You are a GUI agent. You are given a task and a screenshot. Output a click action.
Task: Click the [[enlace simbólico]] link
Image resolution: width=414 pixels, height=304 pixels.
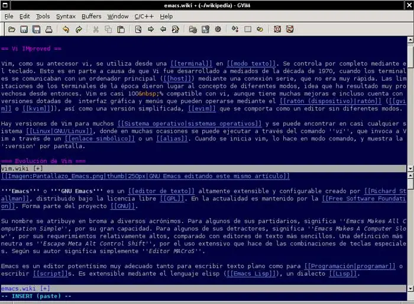(x=99, y=139)
